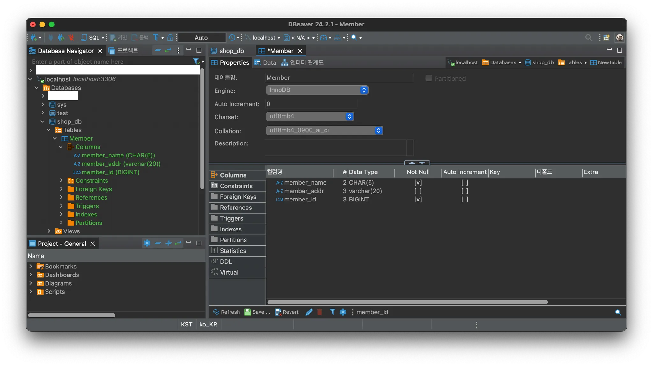Click the filter funnel icon in bottom bar
The width and height of the screenshot is (653, 366).
pyautogui.click(x=332, y=312)
